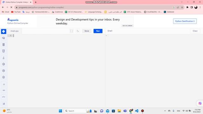Run the Python code

tap(98, 31)
